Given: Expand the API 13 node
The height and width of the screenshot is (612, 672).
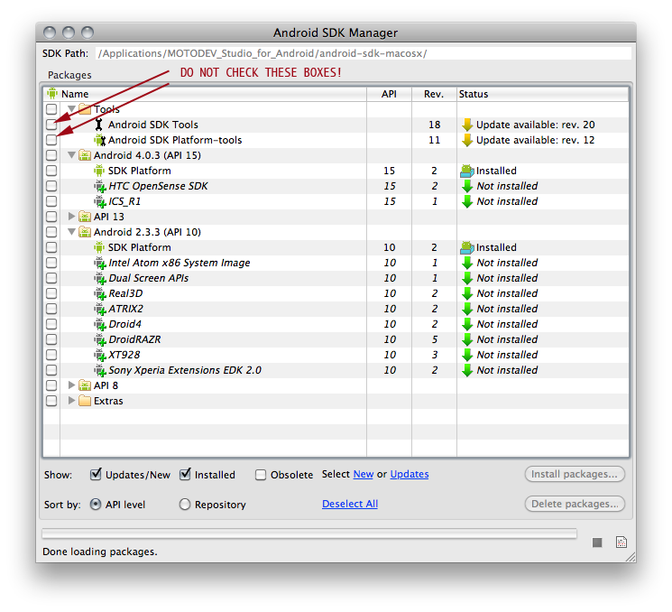Looking at the screenshot, I should click(71, 216).
